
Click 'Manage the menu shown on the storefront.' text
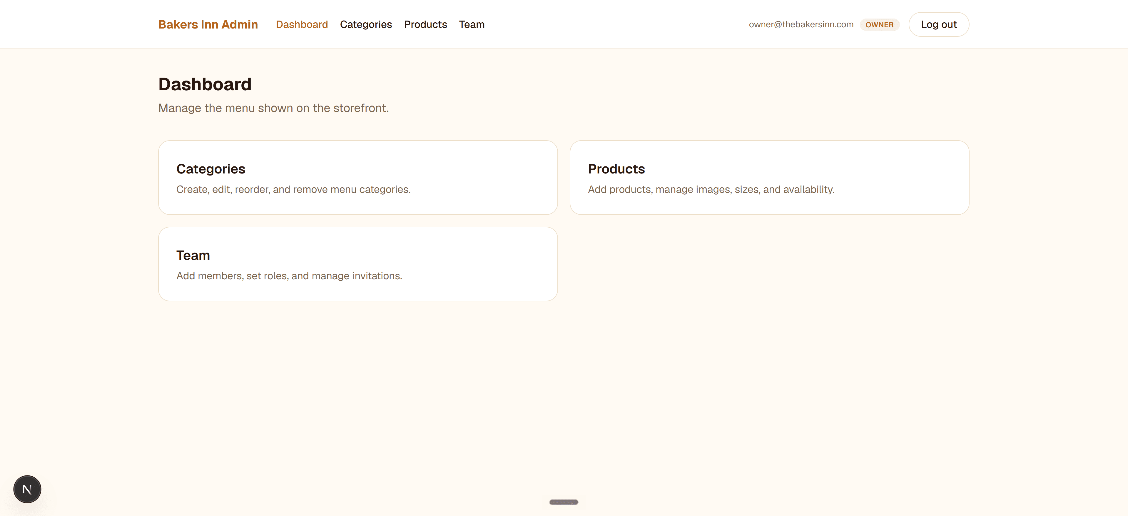click(274, 108)
